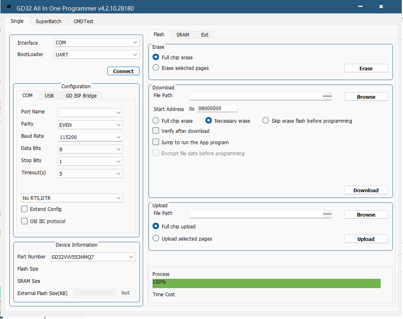Click the Erase button
403x319 pixels.
(366, 68)
